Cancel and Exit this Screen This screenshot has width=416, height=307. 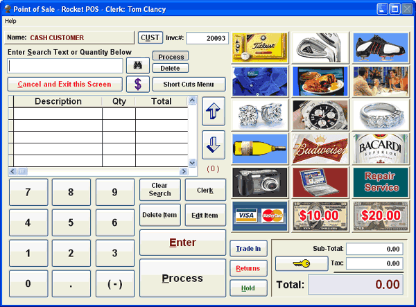click(65, 85)
